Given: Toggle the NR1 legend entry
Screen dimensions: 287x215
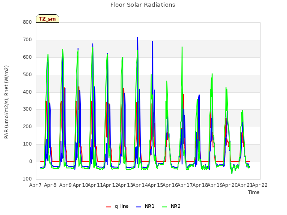Looking at the screenshot, I should coord(145,206).
